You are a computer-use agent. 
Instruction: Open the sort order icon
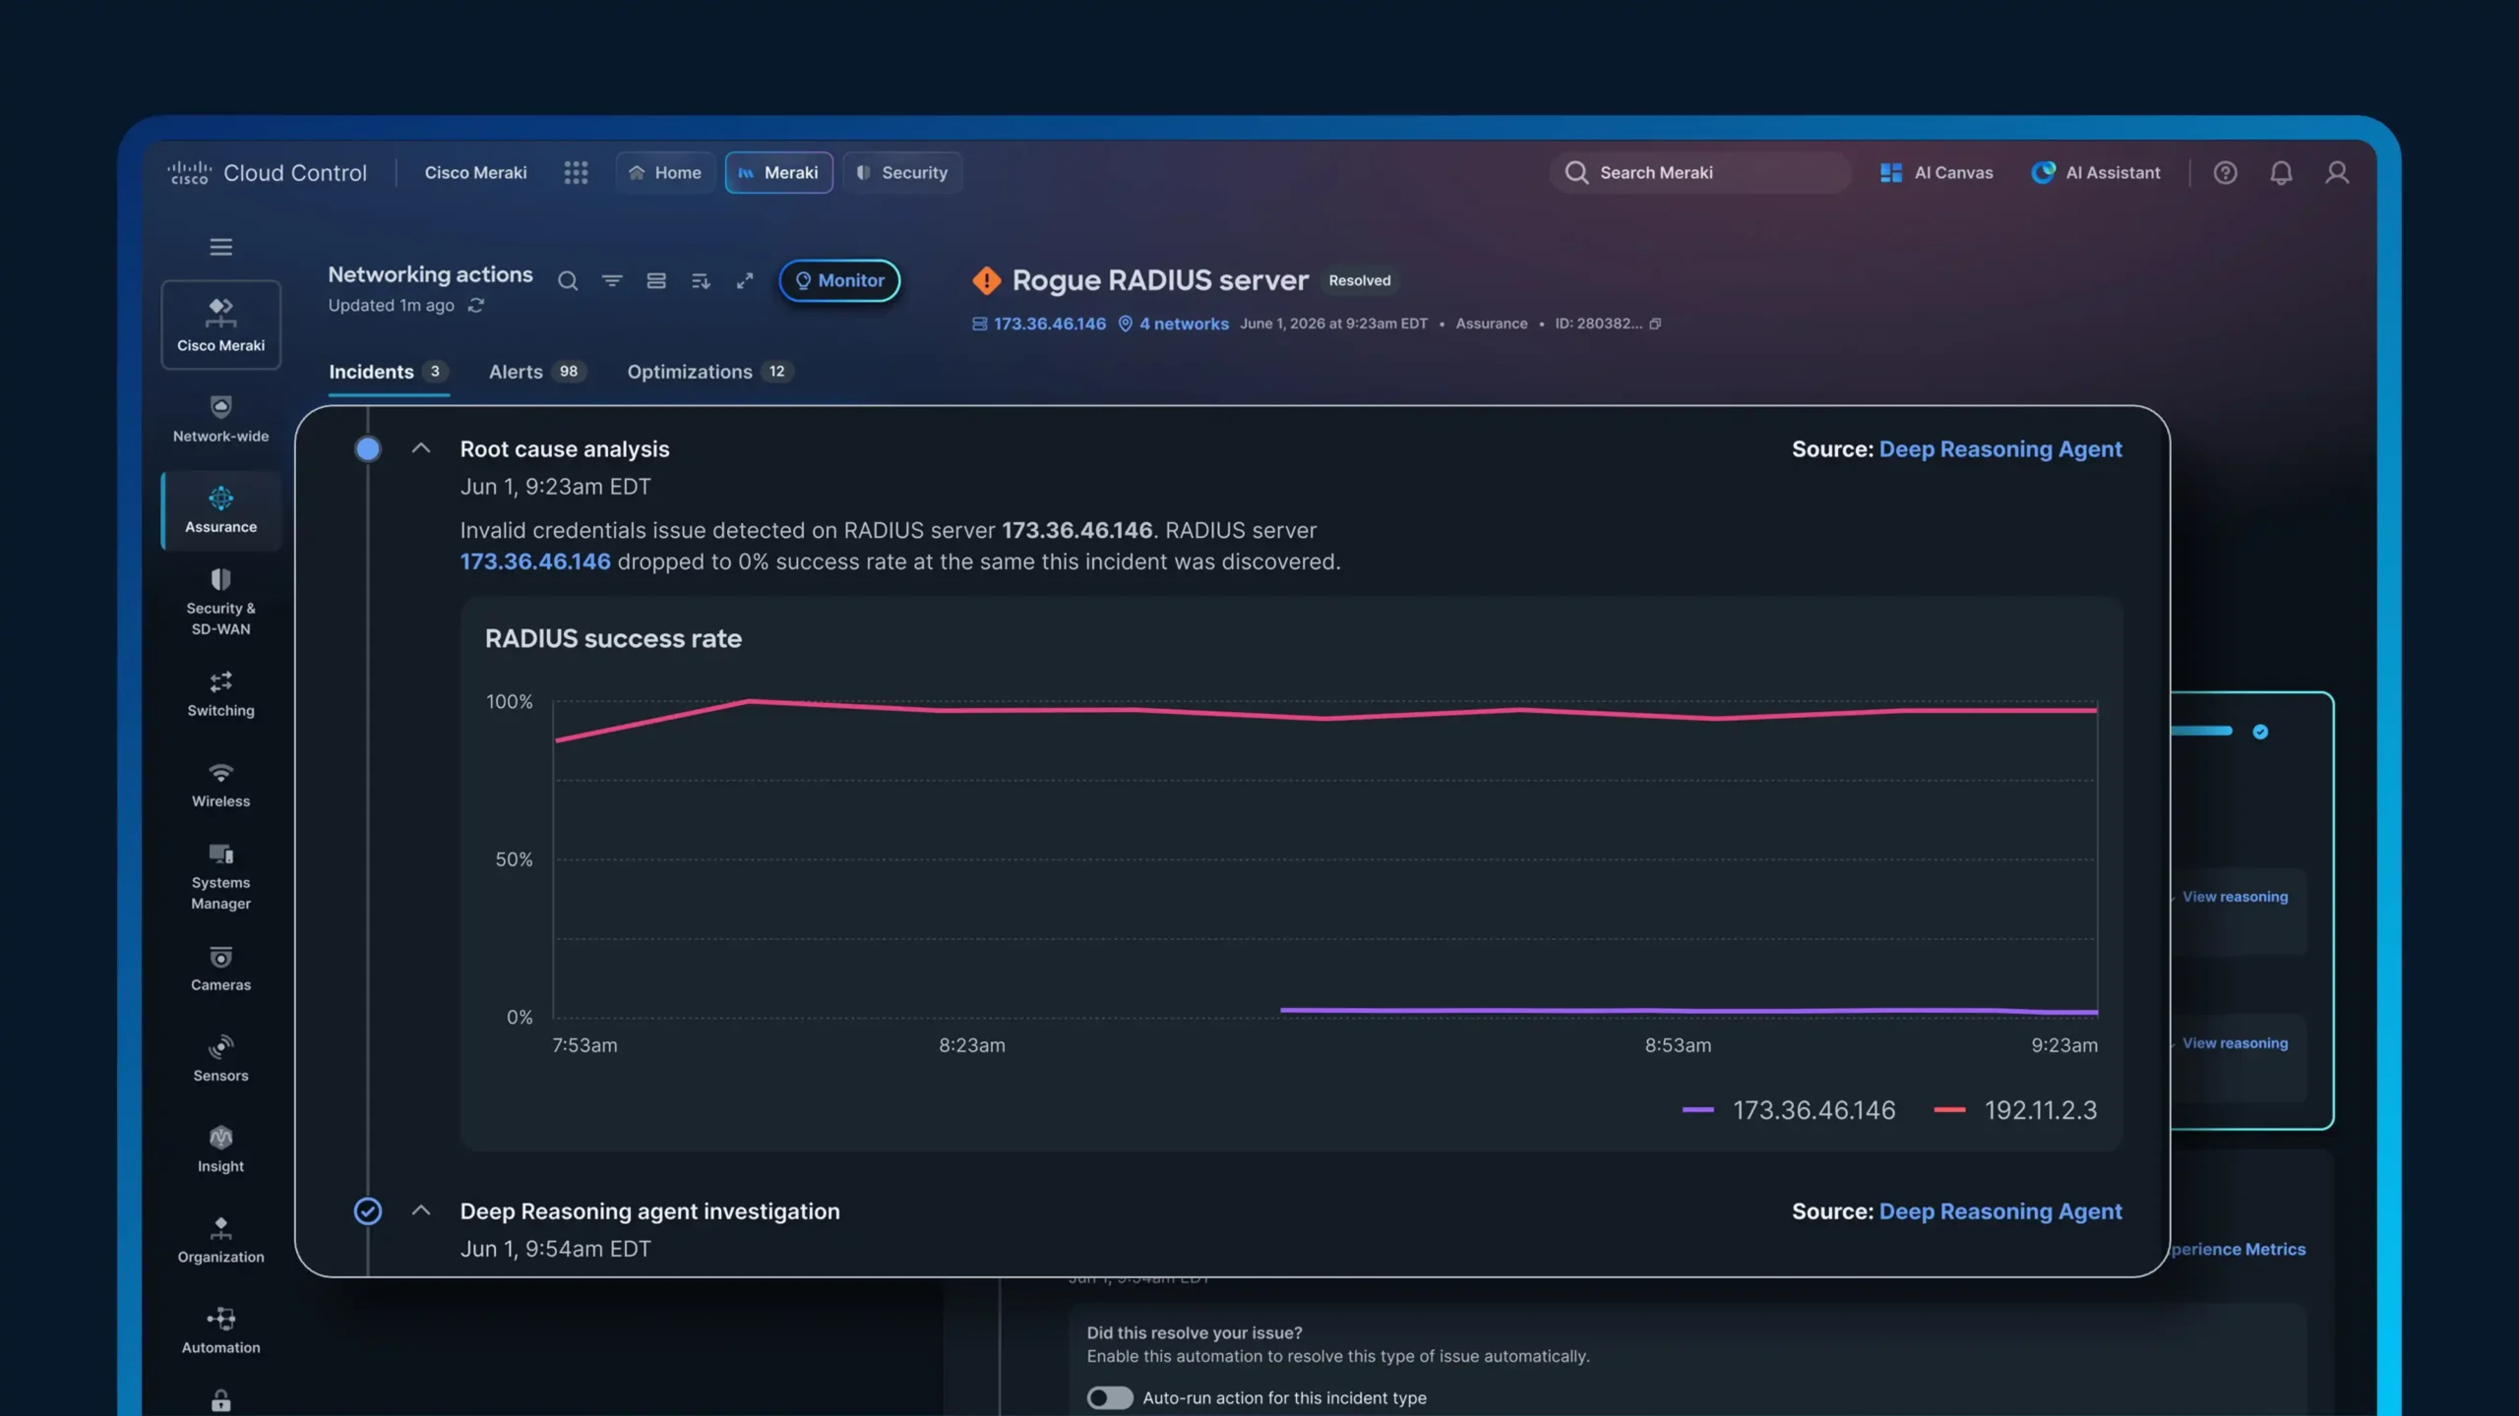point(701,281)
